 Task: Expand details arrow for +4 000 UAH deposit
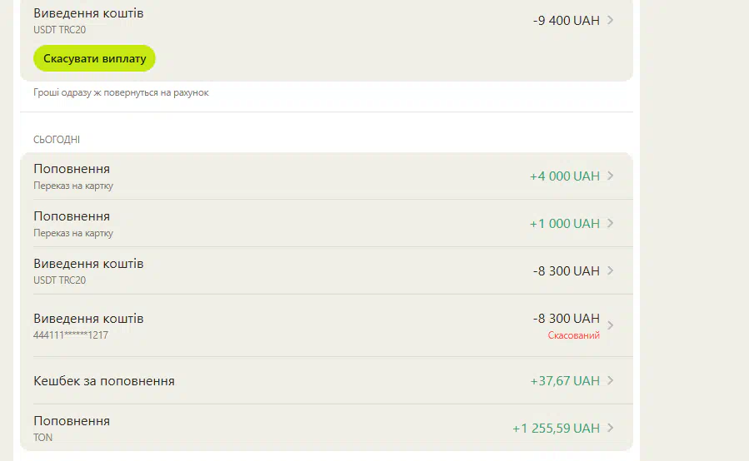(611, 176)
